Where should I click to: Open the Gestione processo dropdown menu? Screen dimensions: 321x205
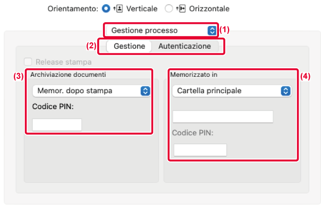click(x=162, y=30)
